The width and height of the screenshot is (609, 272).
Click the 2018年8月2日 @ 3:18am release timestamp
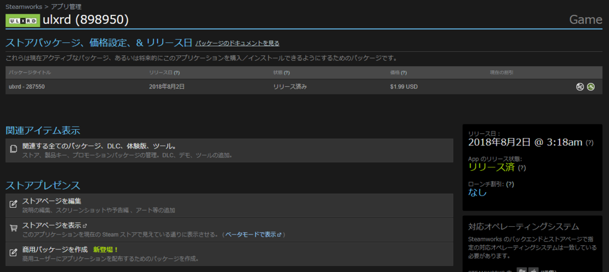[525, 142]
